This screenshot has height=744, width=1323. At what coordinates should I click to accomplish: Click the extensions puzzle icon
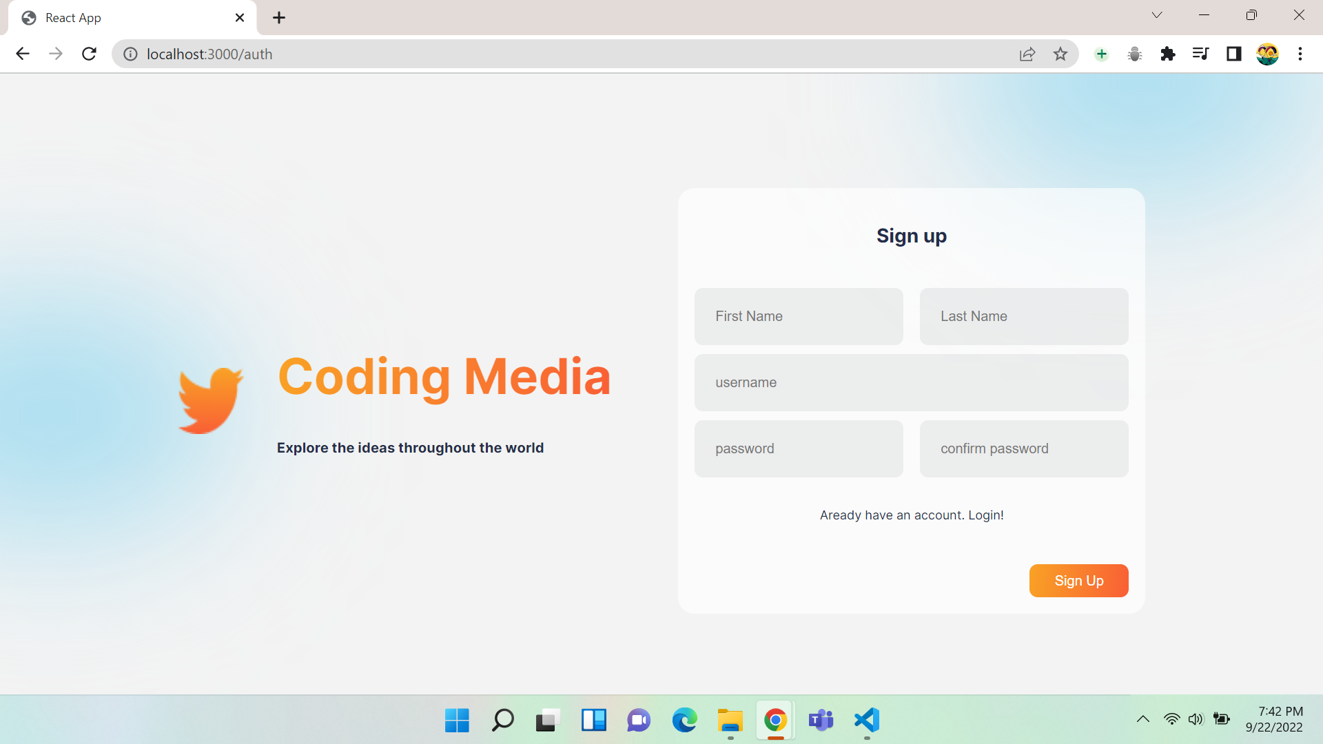1167,54
